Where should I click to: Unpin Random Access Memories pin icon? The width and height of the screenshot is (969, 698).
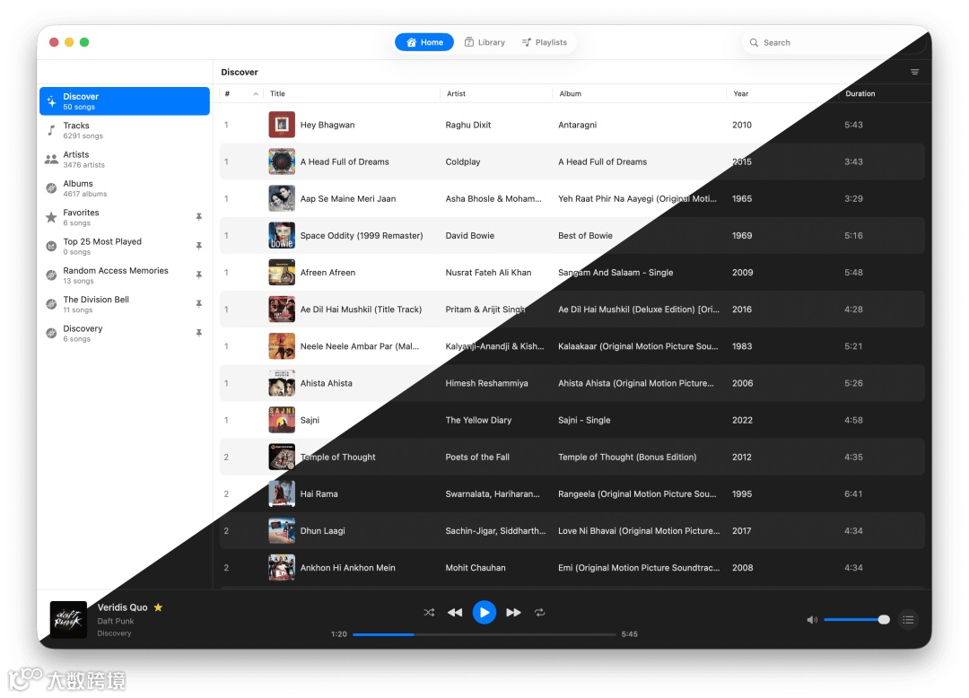pyautogui.click(x=199, y=275)
